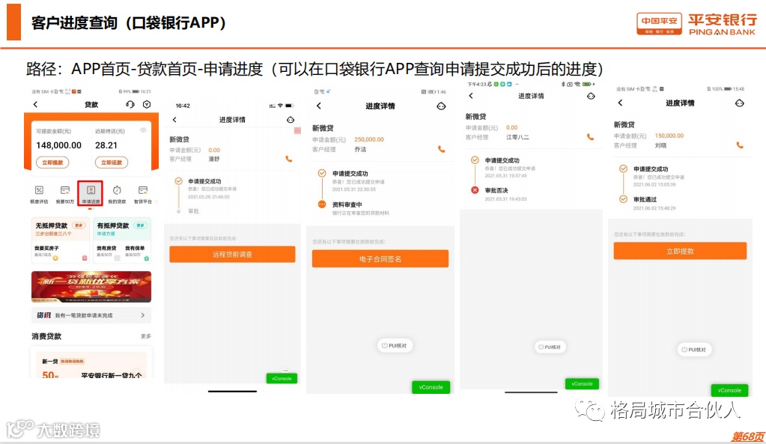766x444 pixels.
Task: Tap the 远程贷前调查 orange button
Action: coord(232,255)
